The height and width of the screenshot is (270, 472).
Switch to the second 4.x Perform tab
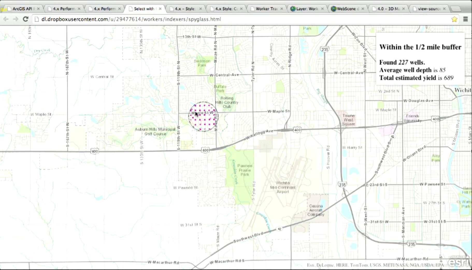(x=105, y=9)
